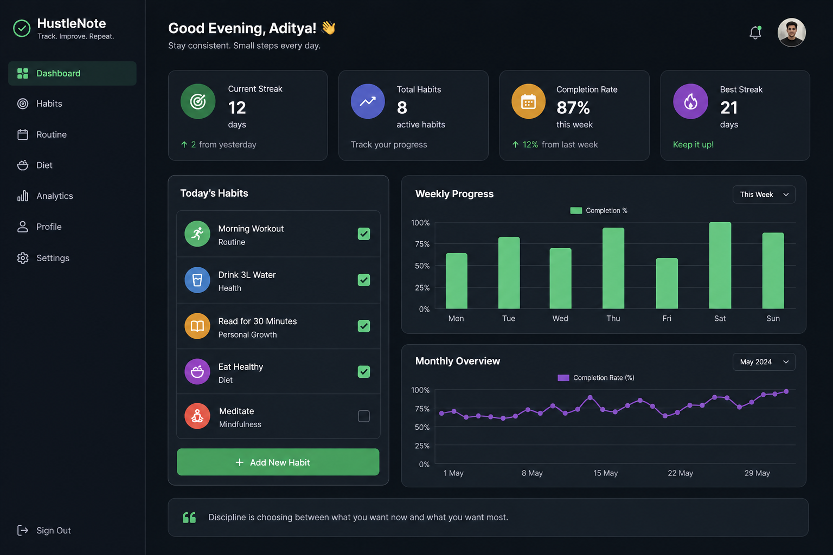Click the Drink 3L Water cup icon

pyautogui.click(x=197, y=280)
